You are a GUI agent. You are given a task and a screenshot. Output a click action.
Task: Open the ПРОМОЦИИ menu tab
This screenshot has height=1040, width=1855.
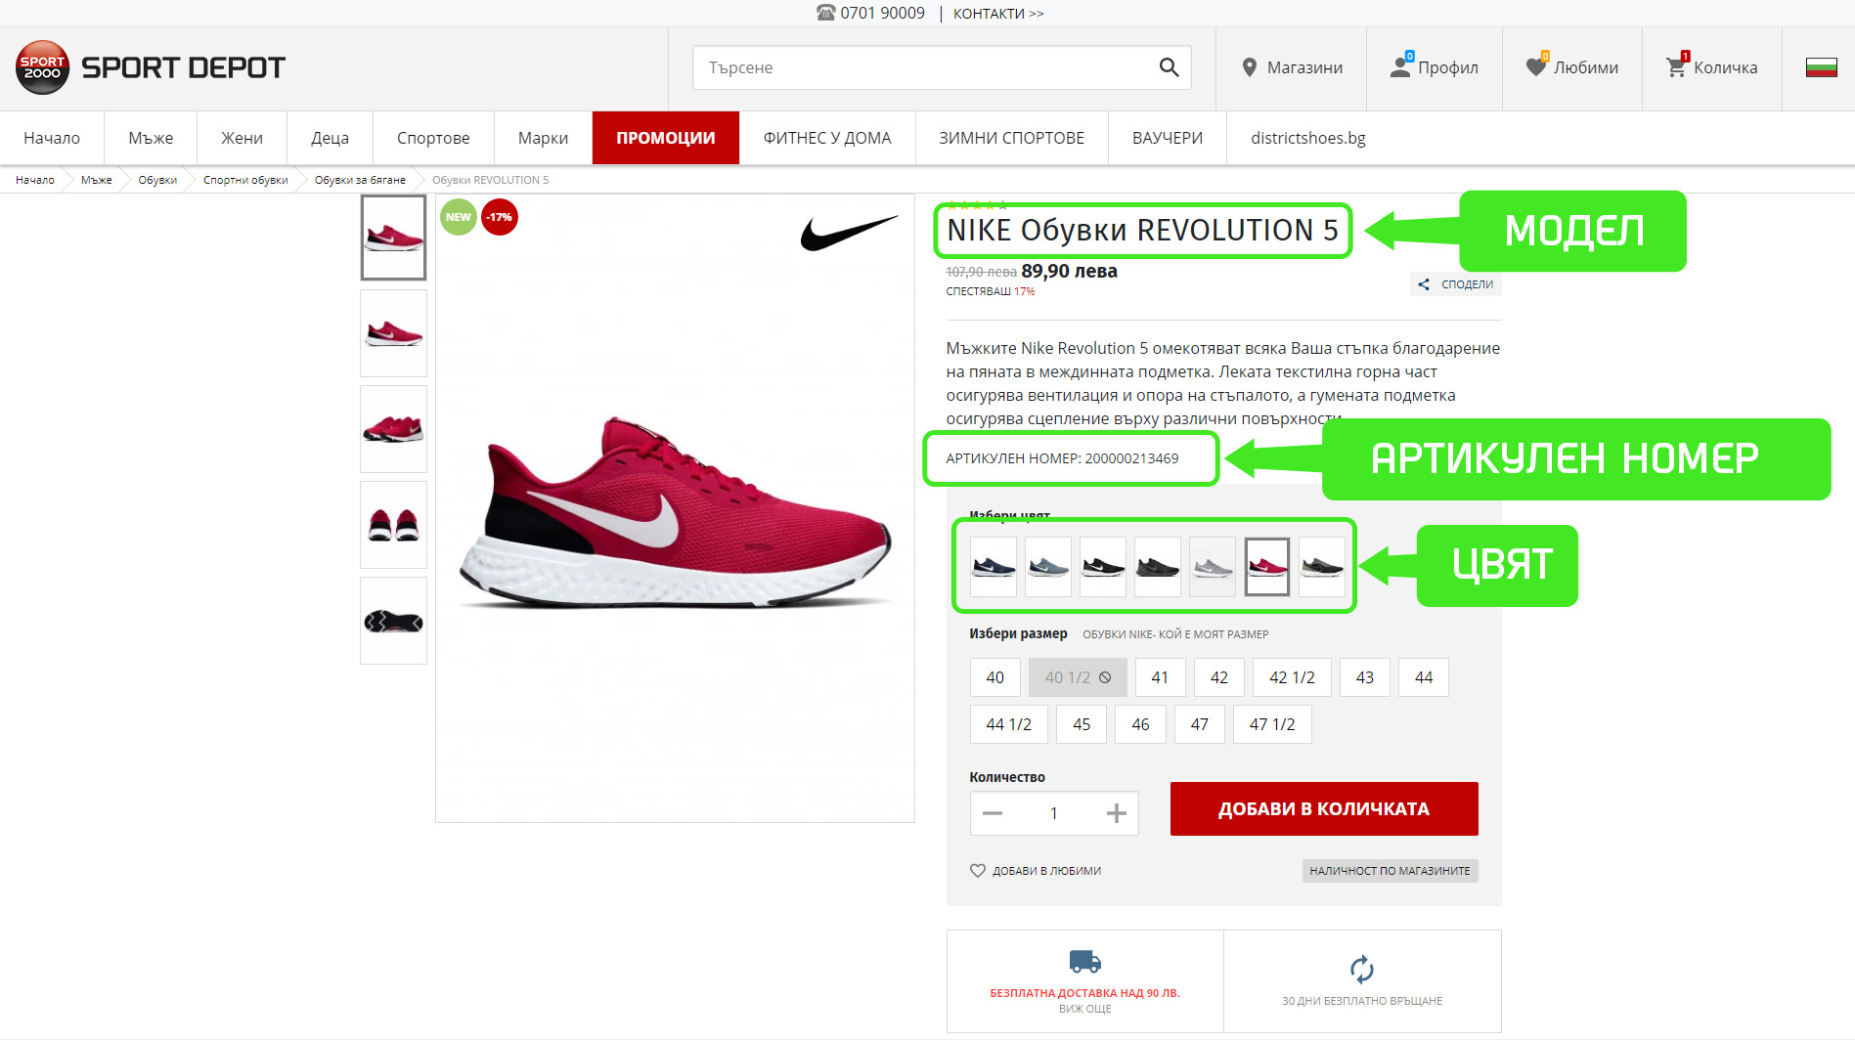point(666,138)
